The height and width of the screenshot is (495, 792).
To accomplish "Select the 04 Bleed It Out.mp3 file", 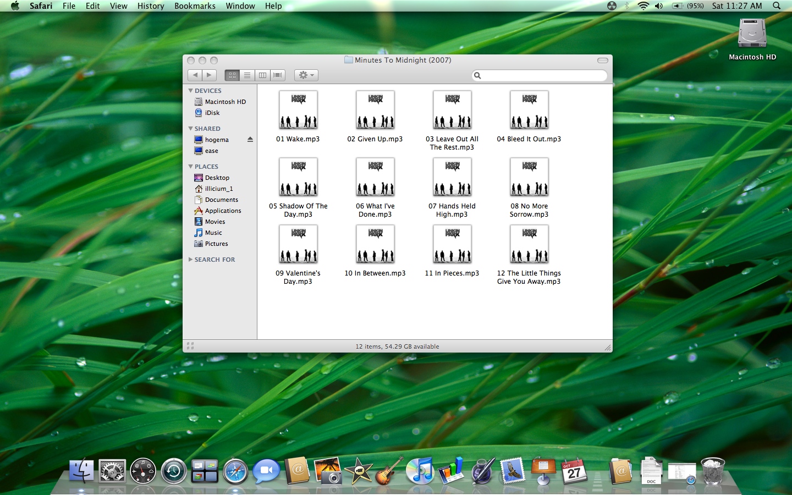I will pos(529,110).
